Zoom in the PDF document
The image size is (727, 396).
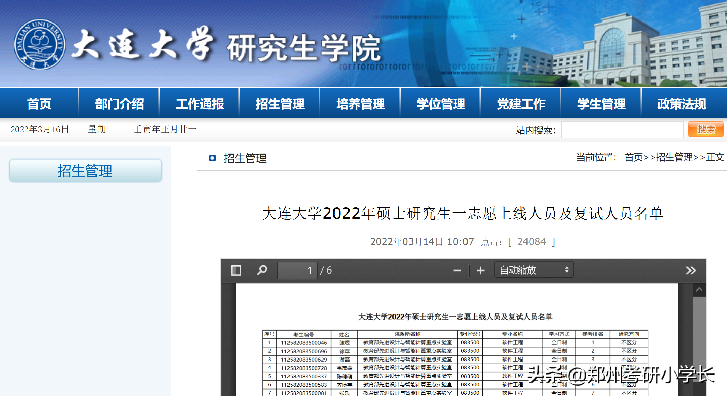click(481, 270)
